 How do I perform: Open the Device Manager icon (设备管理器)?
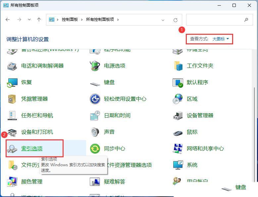[x=178, y=116]
